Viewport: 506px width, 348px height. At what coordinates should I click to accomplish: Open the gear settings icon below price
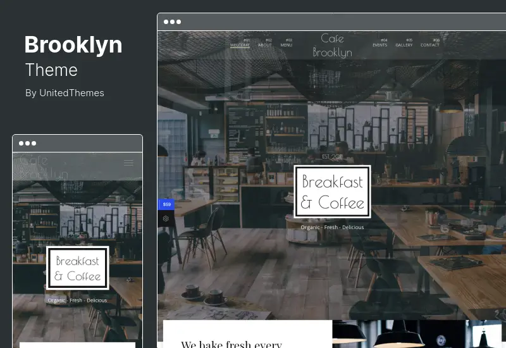pos(166,218)
